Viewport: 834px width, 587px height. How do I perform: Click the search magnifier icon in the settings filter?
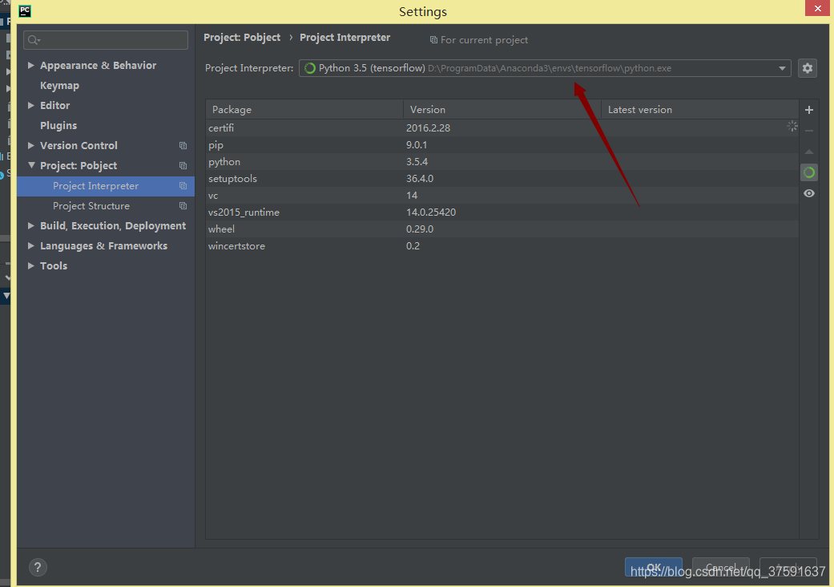(34, 40)
